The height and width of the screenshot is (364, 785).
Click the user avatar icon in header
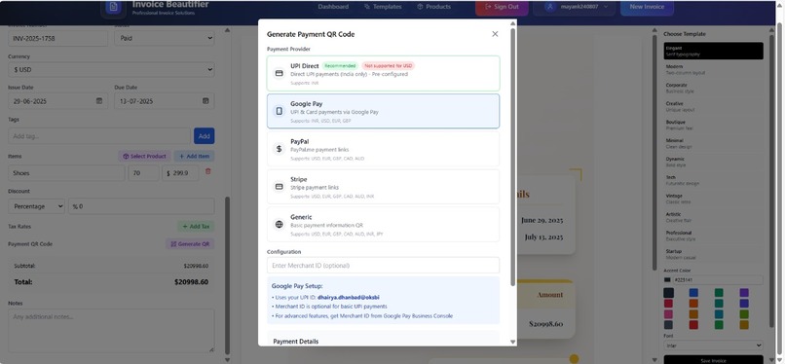click(x=550, y=7)
